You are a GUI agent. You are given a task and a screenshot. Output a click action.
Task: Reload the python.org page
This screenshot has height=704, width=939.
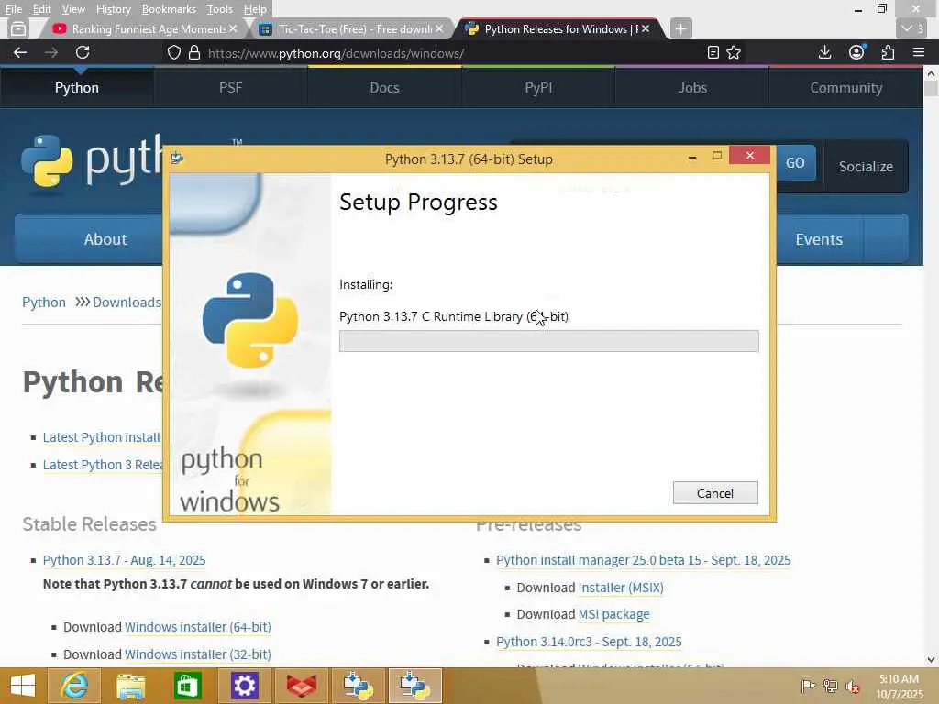(x=83, y=52)
